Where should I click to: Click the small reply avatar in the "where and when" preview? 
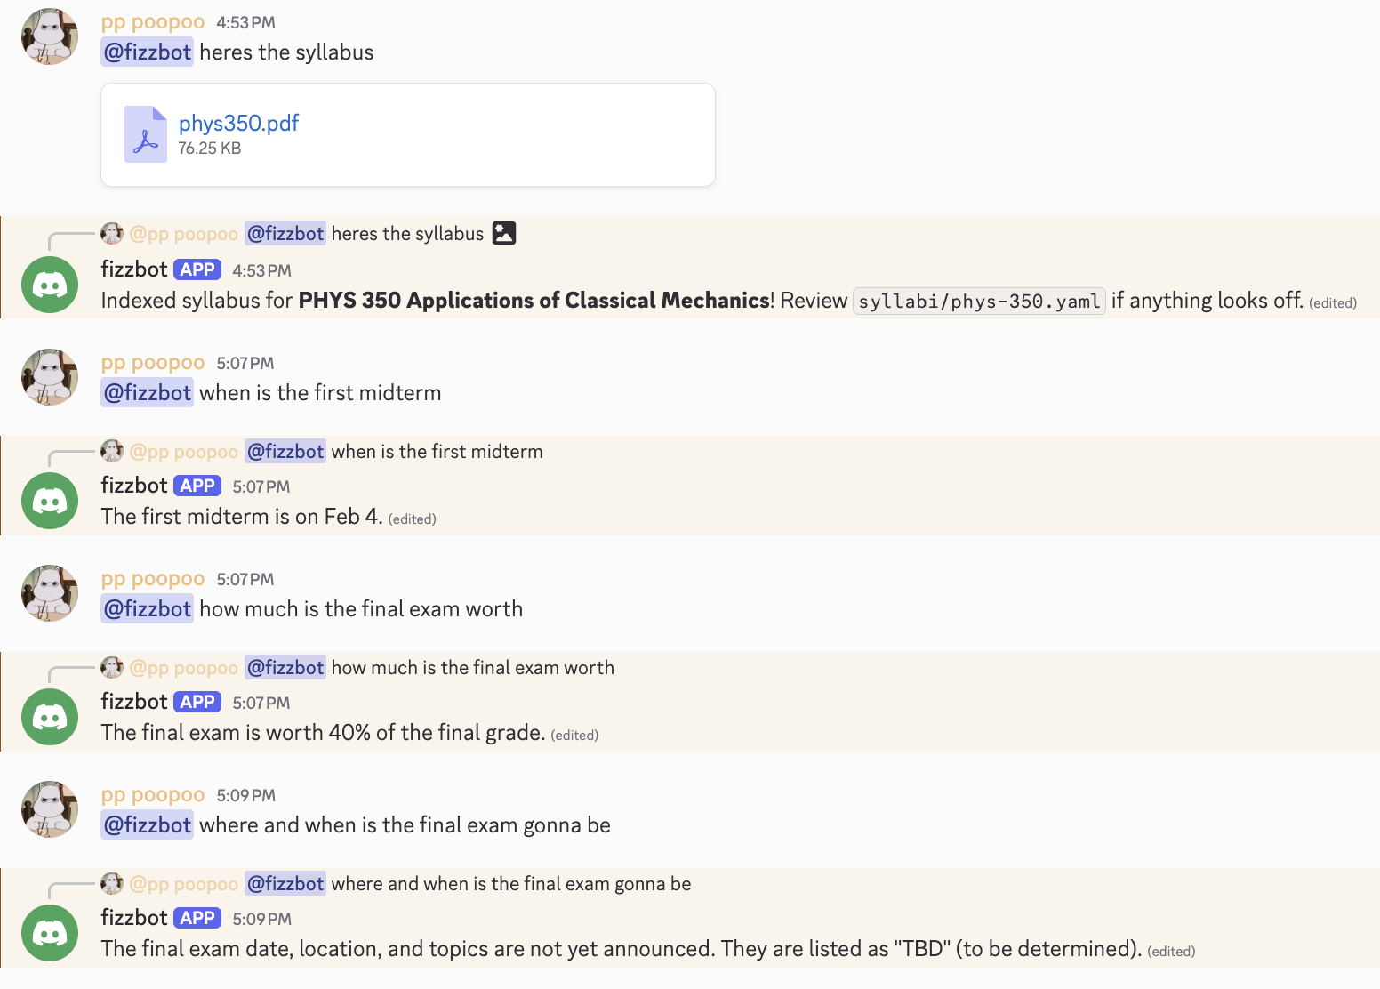112,883
